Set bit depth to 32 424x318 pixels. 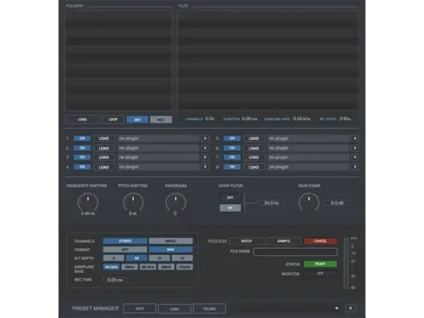(182, 258)
